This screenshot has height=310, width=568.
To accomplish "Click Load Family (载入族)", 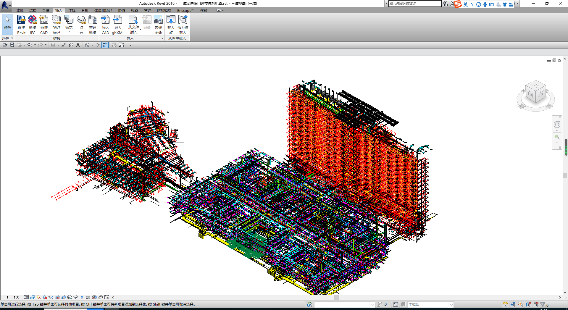I will click(171, 25).
